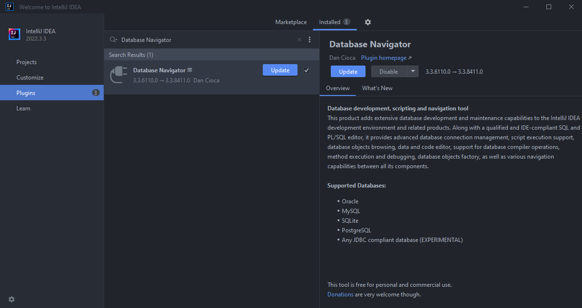Screen dimensions: 582x308
Task: Open the Disable button's dropdown arrow
Action: (x=413, y=71)
